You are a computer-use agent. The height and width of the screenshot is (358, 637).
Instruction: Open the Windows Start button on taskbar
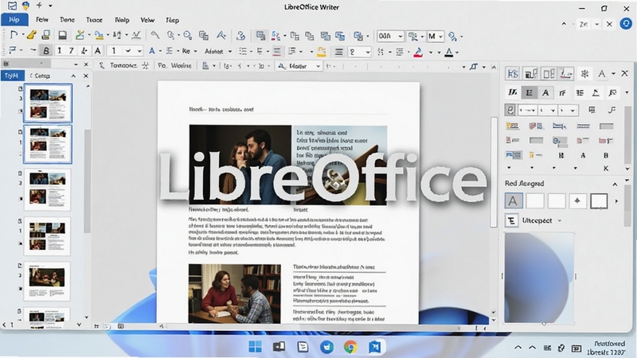255,347
